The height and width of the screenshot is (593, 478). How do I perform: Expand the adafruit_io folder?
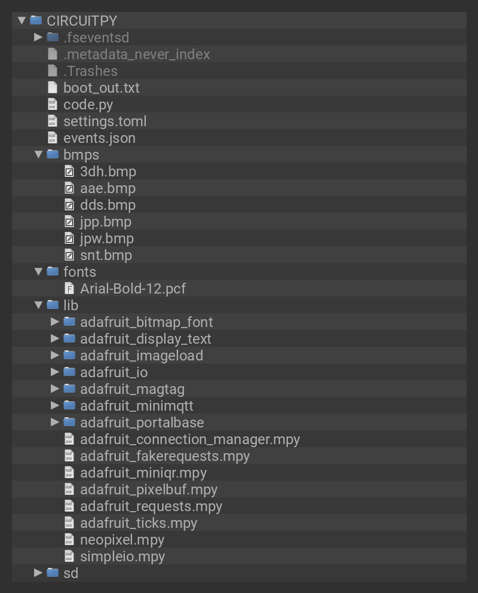click(55, 372)
